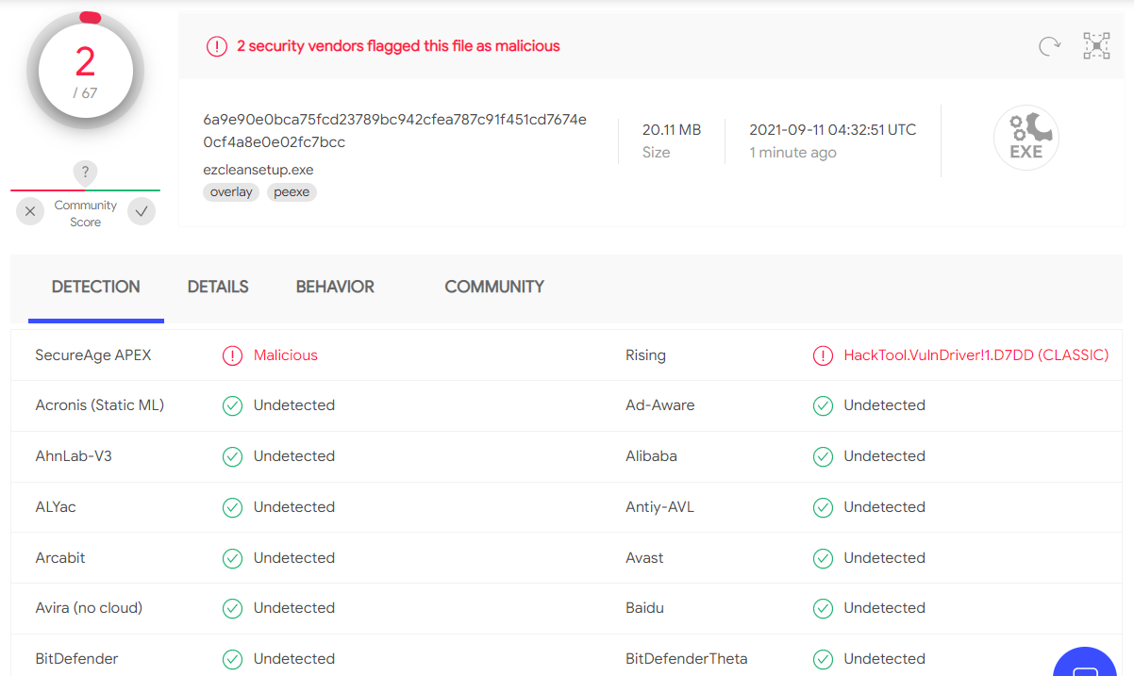Click the file SHA-256 hash text
Screen dimensions: 1134x676
394,131
